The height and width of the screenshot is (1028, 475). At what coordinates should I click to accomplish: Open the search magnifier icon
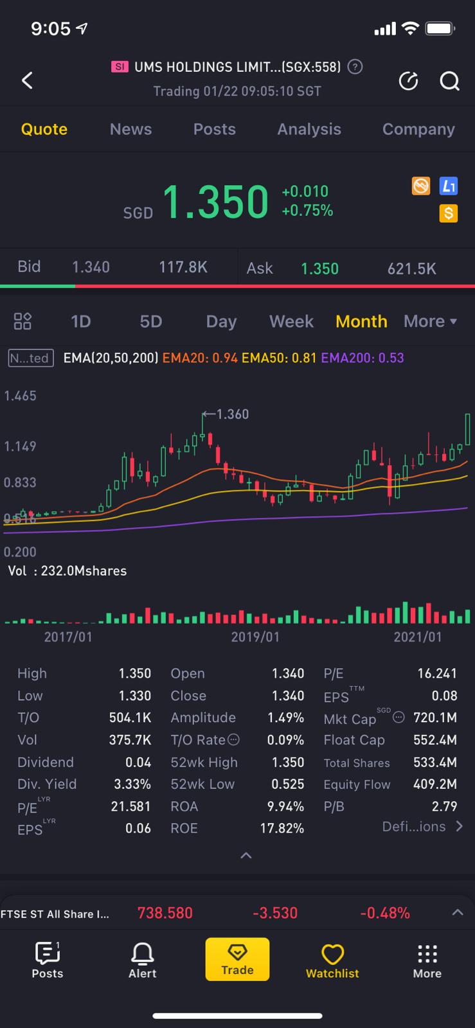point(449,81)
